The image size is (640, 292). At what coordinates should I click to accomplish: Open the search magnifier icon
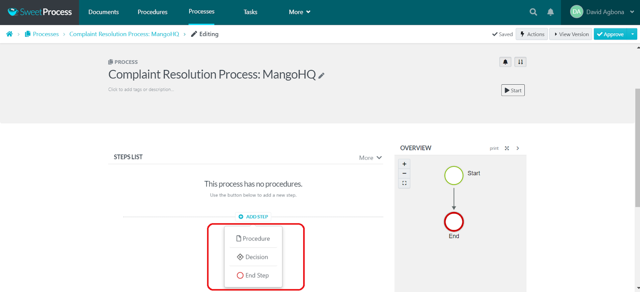[x=533, y=12]
